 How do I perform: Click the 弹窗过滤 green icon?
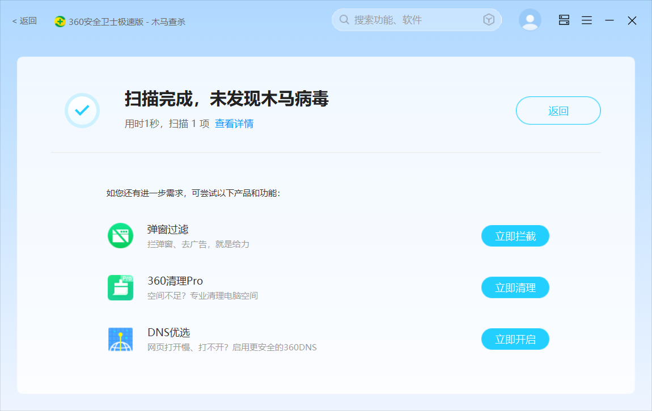pos(121,236)
